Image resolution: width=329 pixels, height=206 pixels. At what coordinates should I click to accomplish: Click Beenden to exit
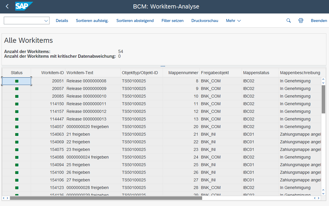pos(319,21)
